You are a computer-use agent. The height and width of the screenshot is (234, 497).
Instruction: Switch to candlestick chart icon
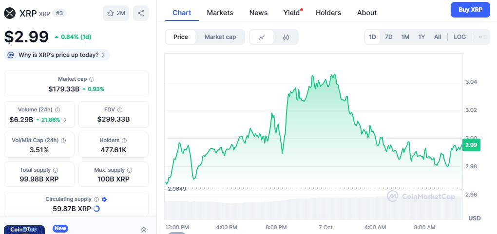pyautogui.click(x=286, y=37)
